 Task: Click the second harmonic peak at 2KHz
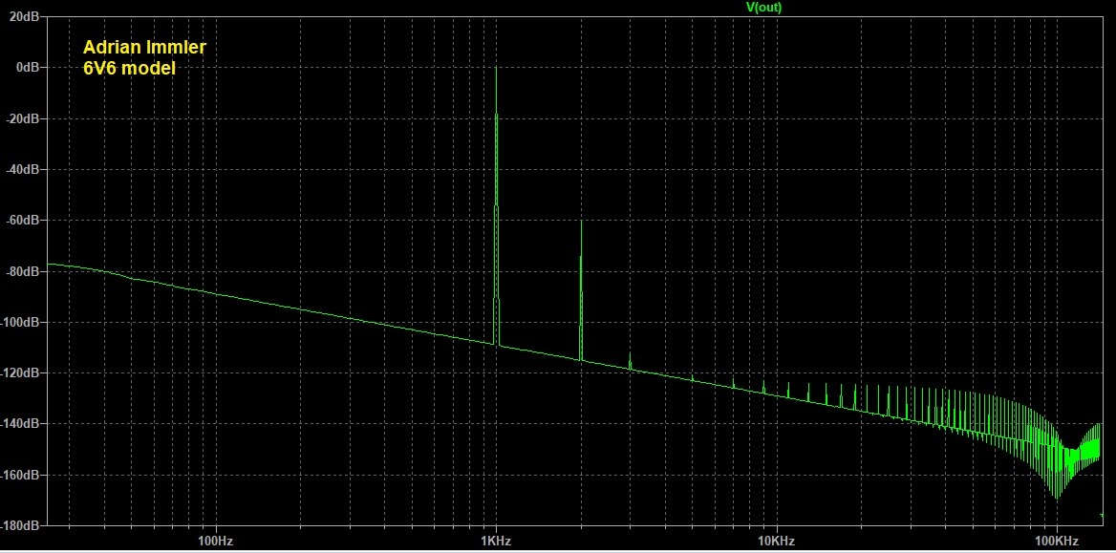[x=581, y=290]
